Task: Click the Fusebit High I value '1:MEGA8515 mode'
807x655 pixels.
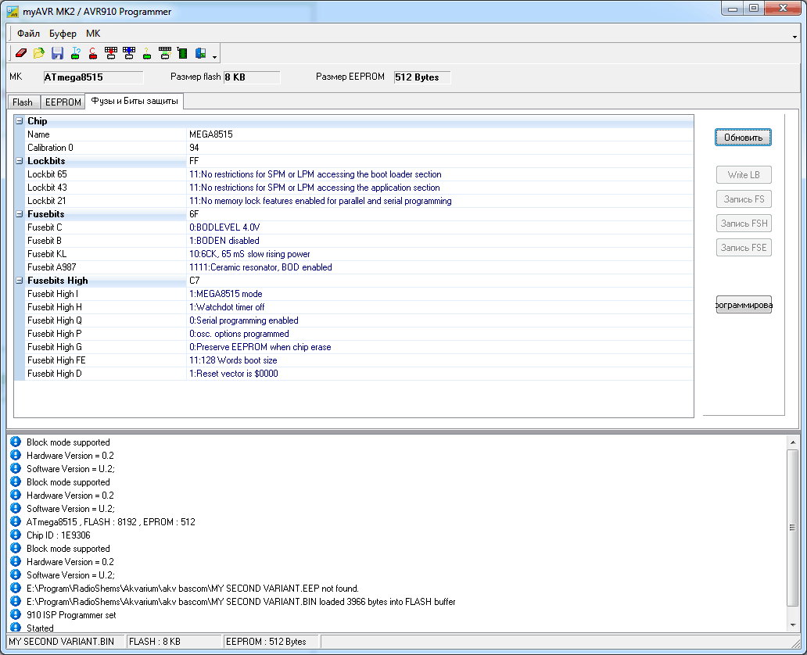Action: (x=225, y=294)
